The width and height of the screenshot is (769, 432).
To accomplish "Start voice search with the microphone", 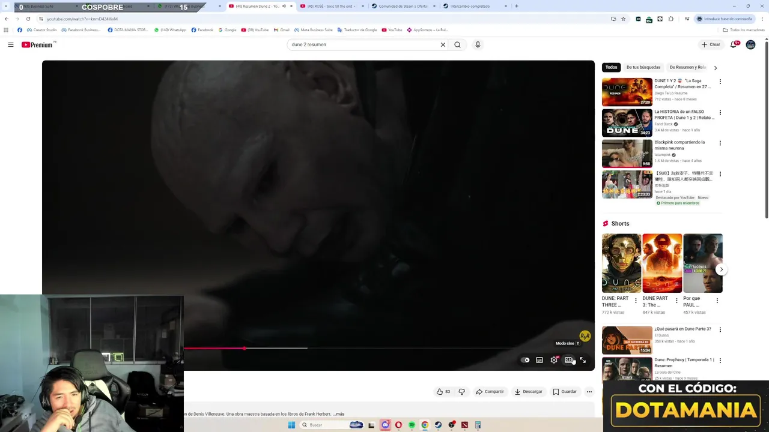I will pos(478,44).
